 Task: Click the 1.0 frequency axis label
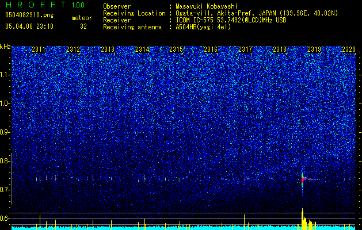5,103
